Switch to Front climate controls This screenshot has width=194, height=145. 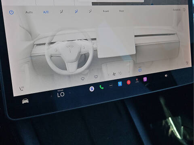coord(106,11)
